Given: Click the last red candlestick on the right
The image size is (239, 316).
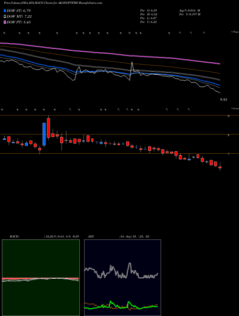Looking at the screenshot, I should pyautogui.click(x=220, y=167).
